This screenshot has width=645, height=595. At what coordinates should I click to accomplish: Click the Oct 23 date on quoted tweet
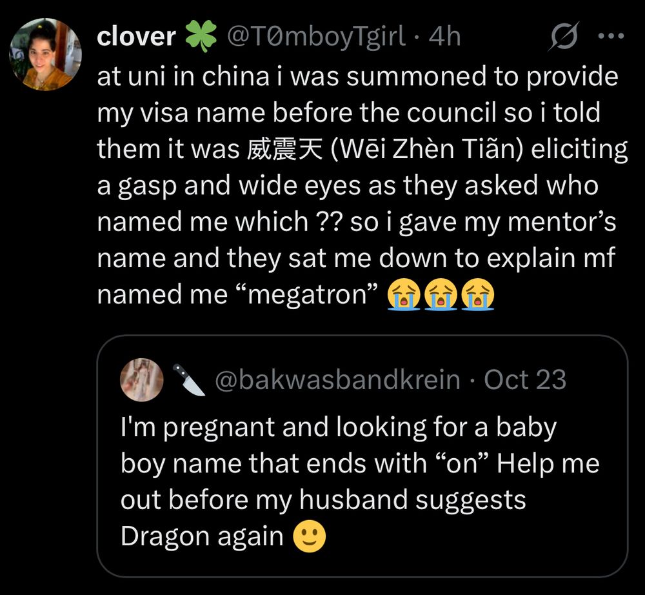point(525,380)
